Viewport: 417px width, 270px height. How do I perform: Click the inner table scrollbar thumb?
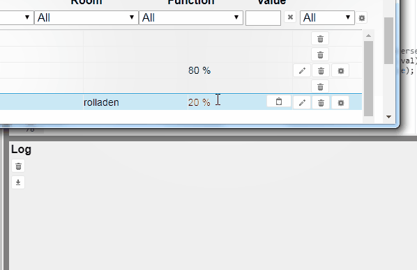tap(368, 79)
